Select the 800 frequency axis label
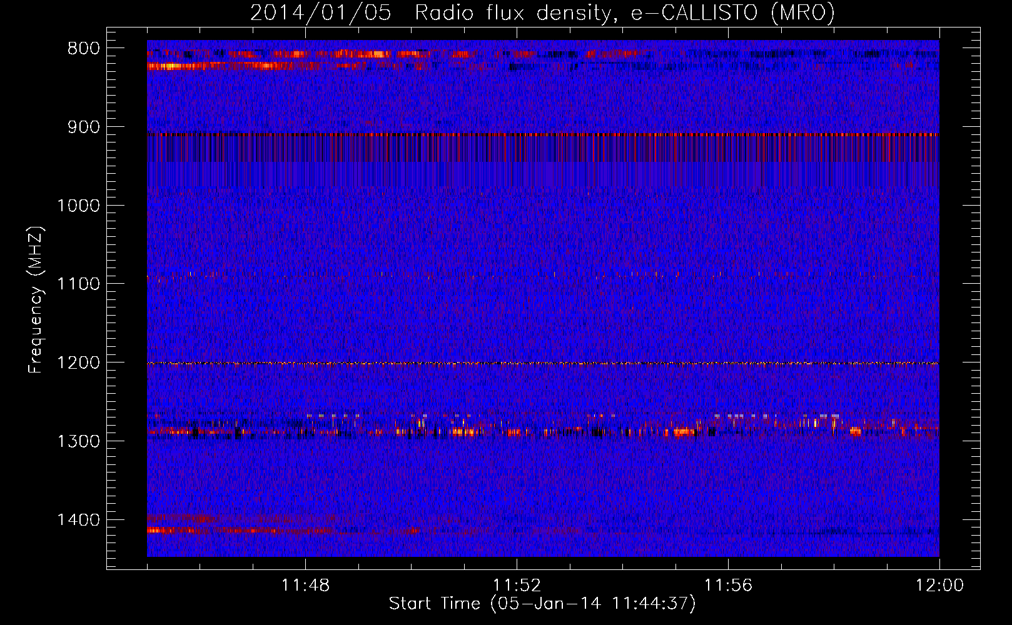This screenshot has width=1012, height=625. pyautogui.click(x=84, y=49)
